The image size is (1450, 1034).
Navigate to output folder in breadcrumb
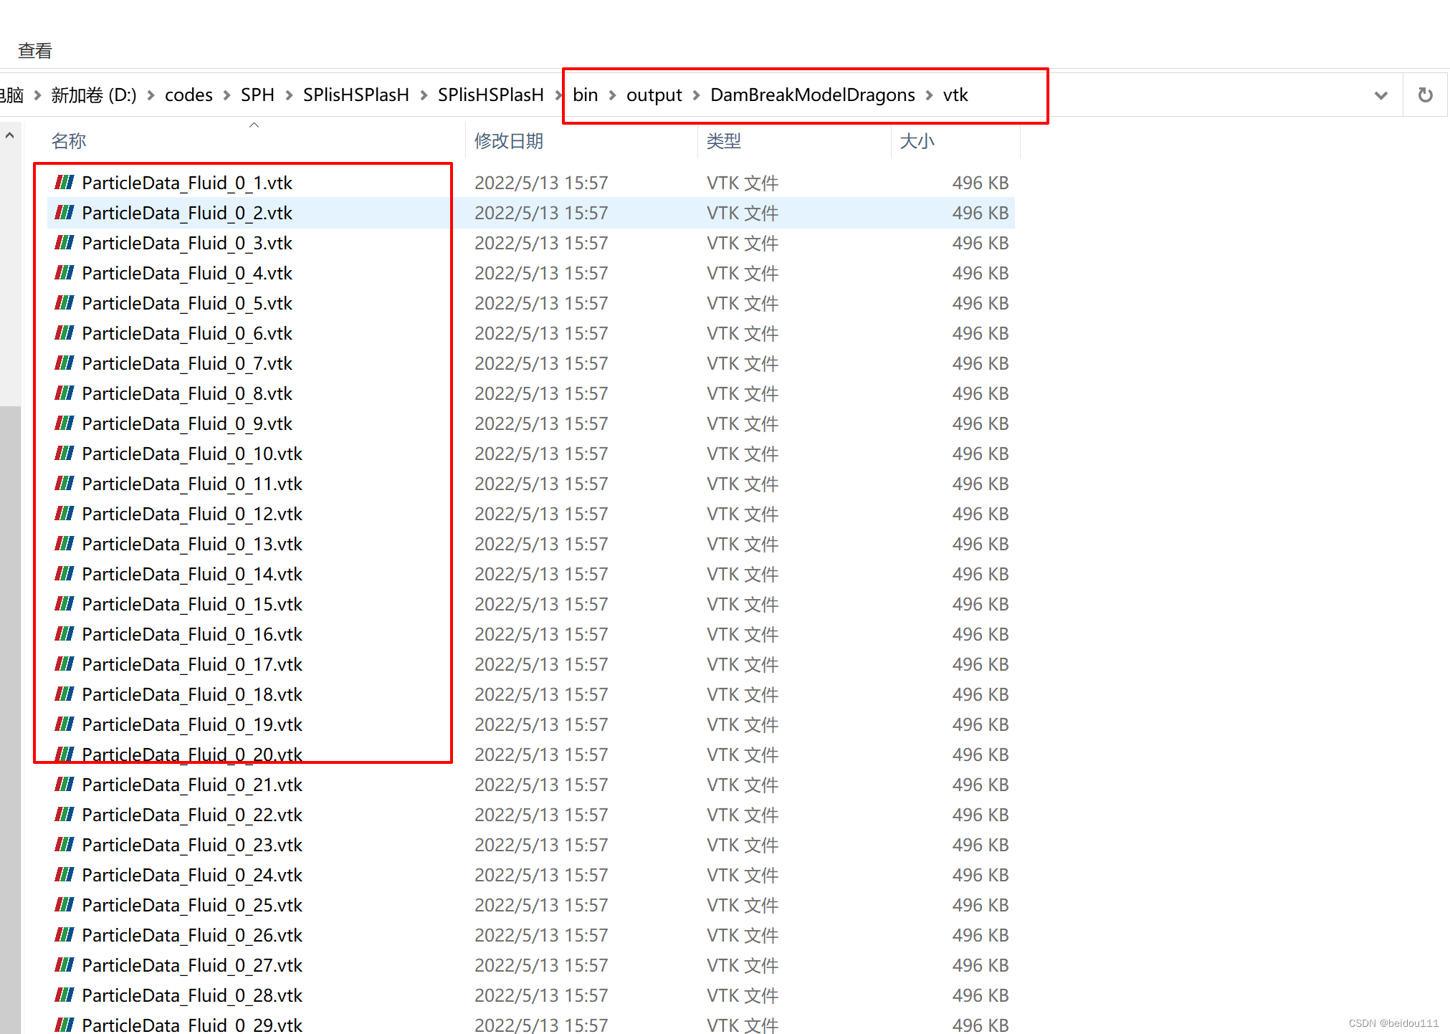(x=654, y=95)
